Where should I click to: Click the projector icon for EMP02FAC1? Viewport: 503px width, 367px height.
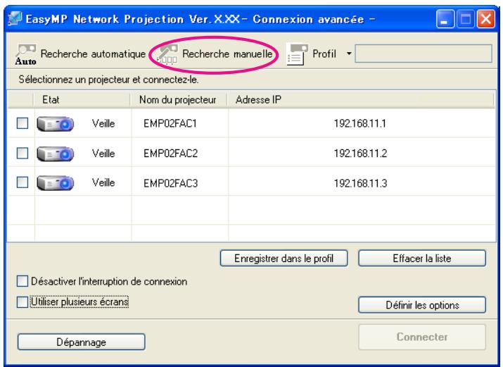pyautogui.click(x=55, y=123)
